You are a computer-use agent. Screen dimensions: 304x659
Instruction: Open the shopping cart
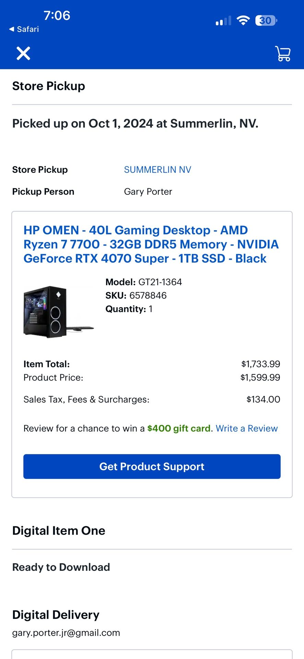click(x=283, y=54)
